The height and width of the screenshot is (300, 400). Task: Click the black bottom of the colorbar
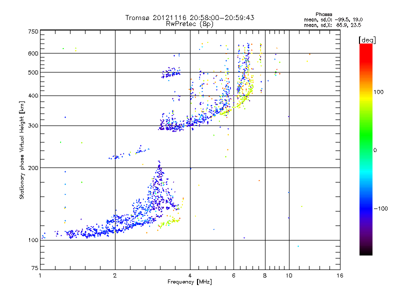coord(366,252)
